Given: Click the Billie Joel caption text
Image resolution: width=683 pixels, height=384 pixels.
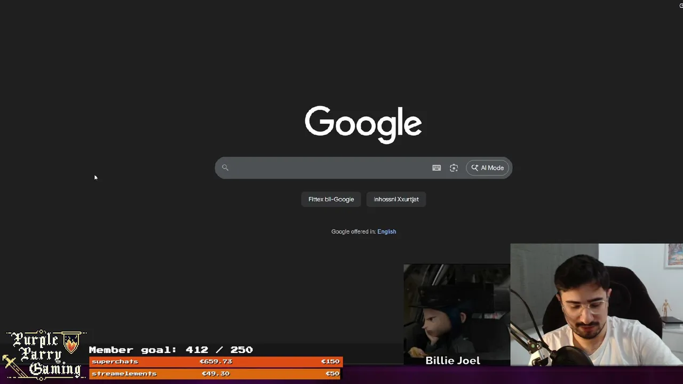Looking at the screenshot, I should (452, 361).
